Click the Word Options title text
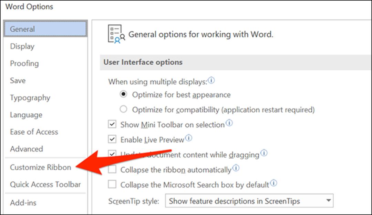The width and height of the screenshot is (372, 215). pyautogui.click(x=29, y=7)
